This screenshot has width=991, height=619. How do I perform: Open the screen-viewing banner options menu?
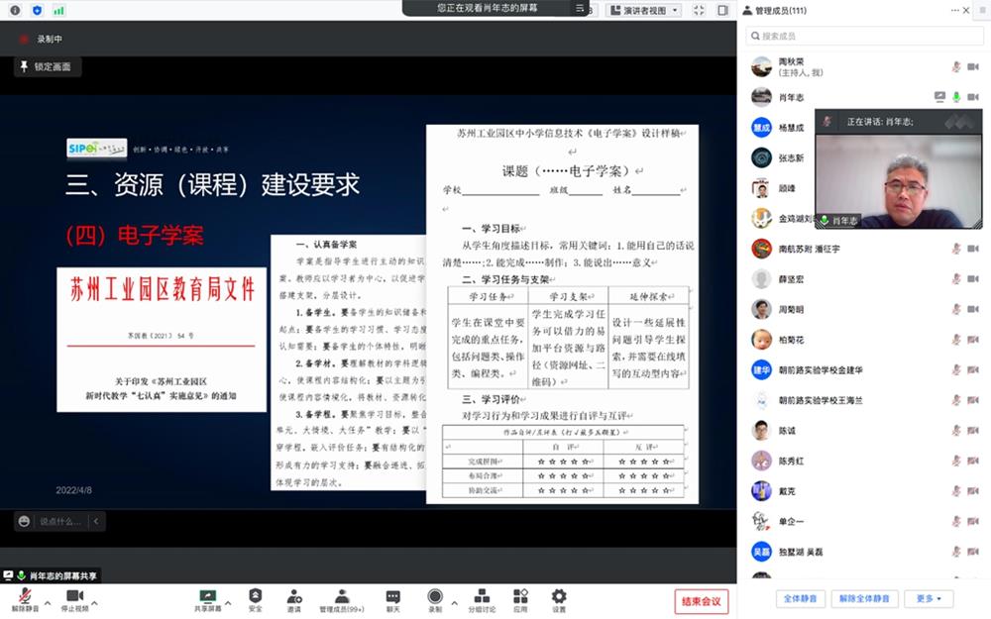tap(581, 8)
